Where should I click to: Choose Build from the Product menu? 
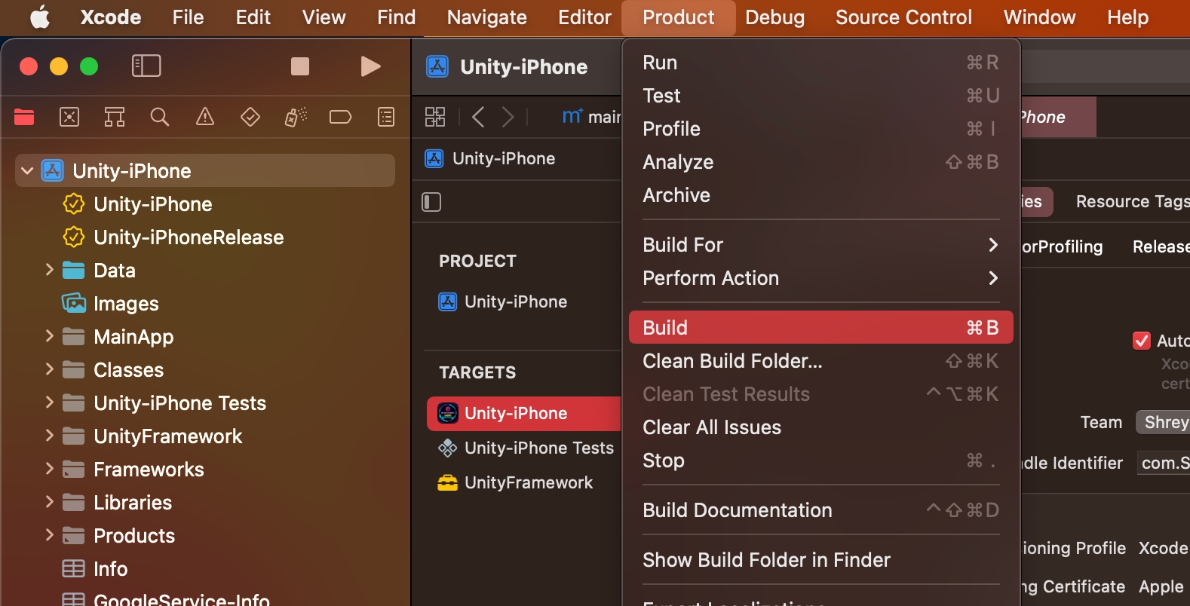[820, 328]
